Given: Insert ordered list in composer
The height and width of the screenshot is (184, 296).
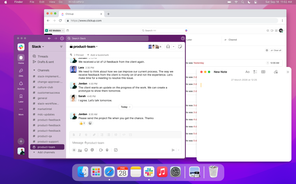Looking at the screenshot, I should point(102,135).
